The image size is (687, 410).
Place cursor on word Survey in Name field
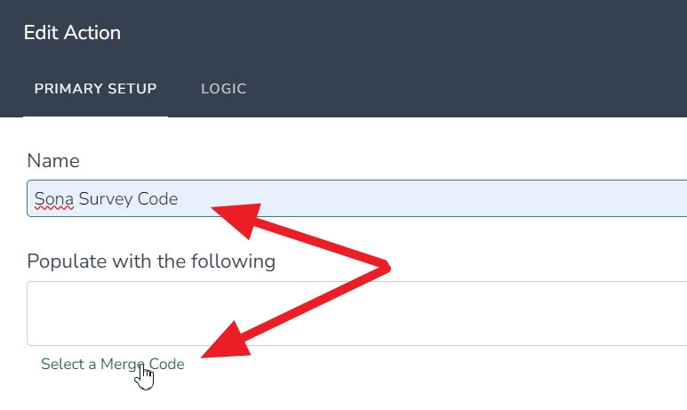[x=106, y=199]
